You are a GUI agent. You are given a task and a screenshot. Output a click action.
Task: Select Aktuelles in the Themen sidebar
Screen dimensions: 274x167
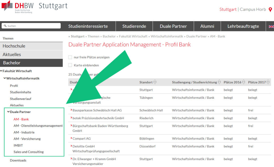(32, 55)
